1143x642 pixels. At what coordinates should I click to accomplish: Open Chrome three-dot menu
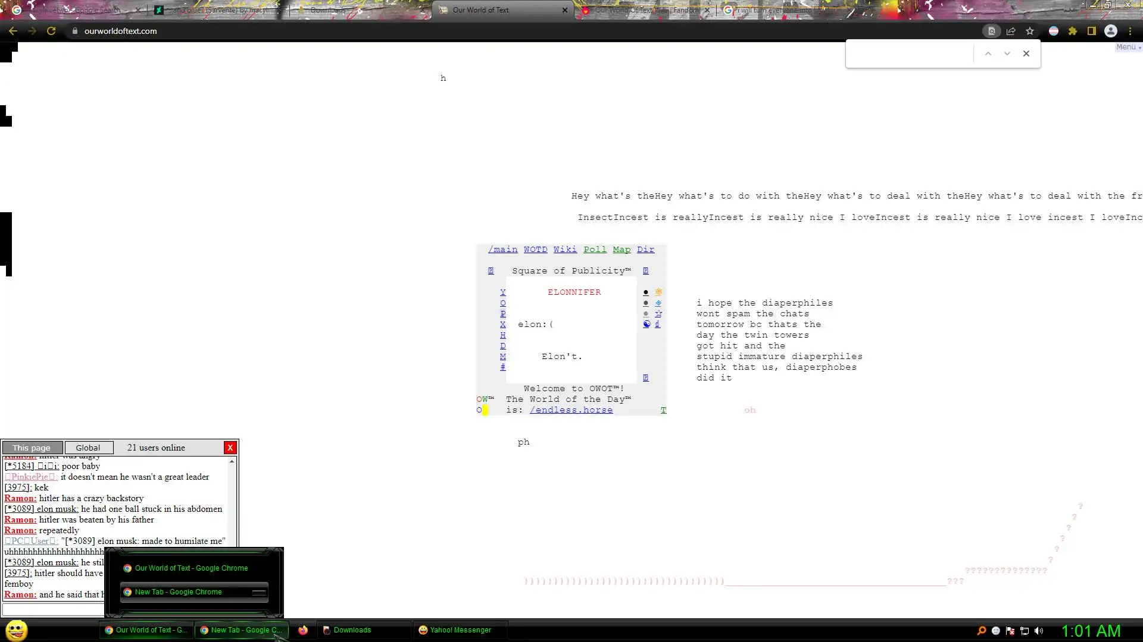coord(1130,31)
